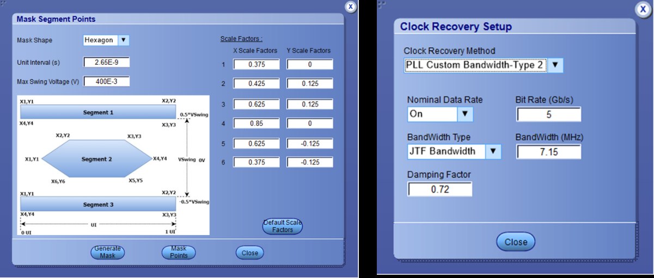Image resolution: width=654 pixels, height=278 pixels.
Task: Click Y Scale Factor field for row 6
Action: pos(309,163)
